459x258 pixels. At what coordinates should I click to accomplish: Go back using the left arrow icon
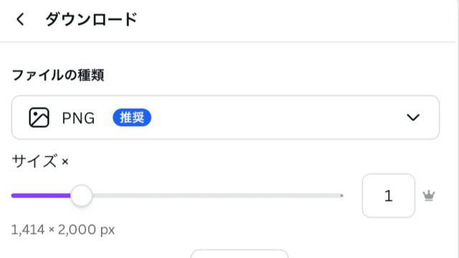[20, 19]
